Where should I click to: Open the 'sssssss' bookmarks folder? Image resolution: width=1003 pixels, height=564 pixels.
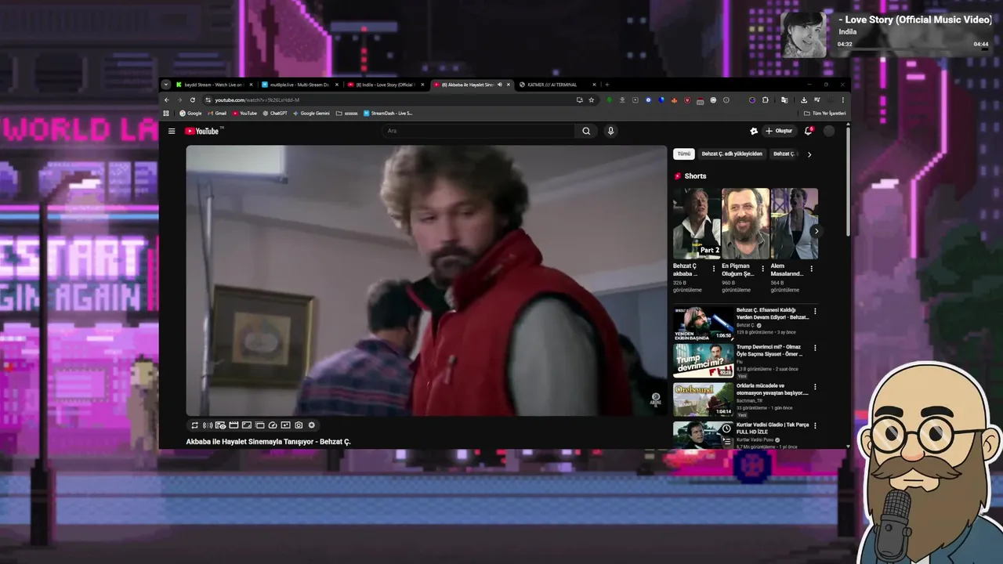tap(347, 113)
